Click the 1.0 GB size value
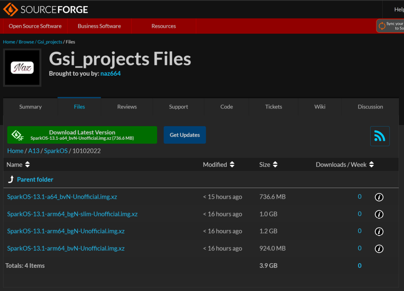This screenshot has width=404, height=291. [268, 214]
